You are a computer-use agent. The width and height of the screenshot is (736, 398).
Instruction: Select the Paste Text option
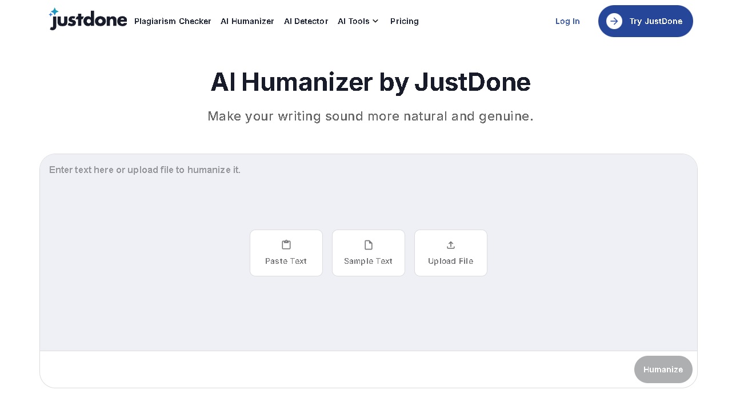(x=286, y=253)
